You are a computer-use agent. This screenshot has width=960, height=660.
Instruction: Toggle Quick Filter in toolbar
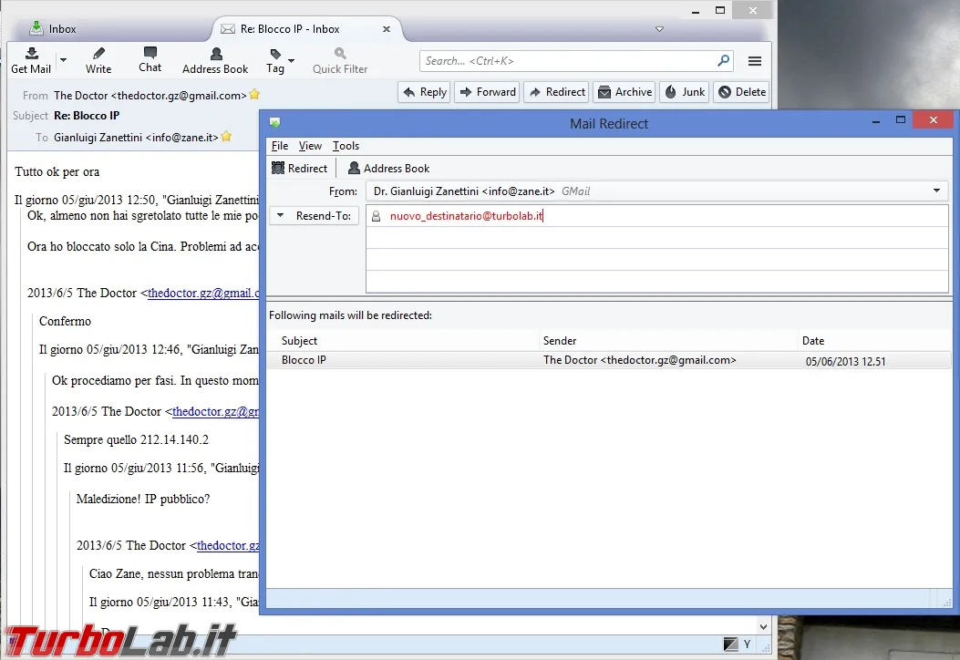(340, 60)
